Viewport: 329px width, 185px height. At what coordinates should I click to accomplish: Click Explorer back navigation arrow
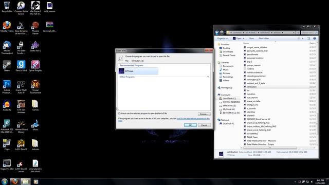click(217, 32)
